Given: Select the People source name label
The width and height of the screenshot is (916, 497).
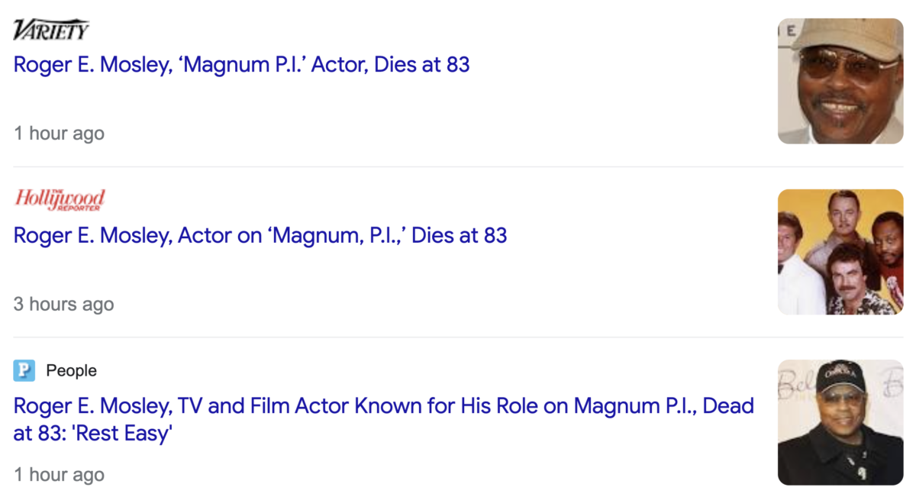Looking at the screenshot, I should point(71,371).
